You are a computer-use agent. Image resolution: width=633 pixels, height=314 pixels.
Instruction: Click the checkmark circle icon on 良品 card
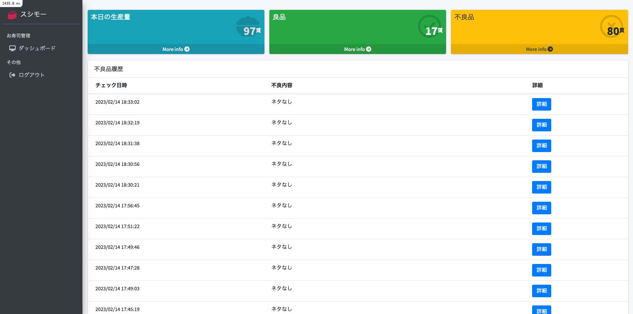pyautogui.click(x=429, y=26)
